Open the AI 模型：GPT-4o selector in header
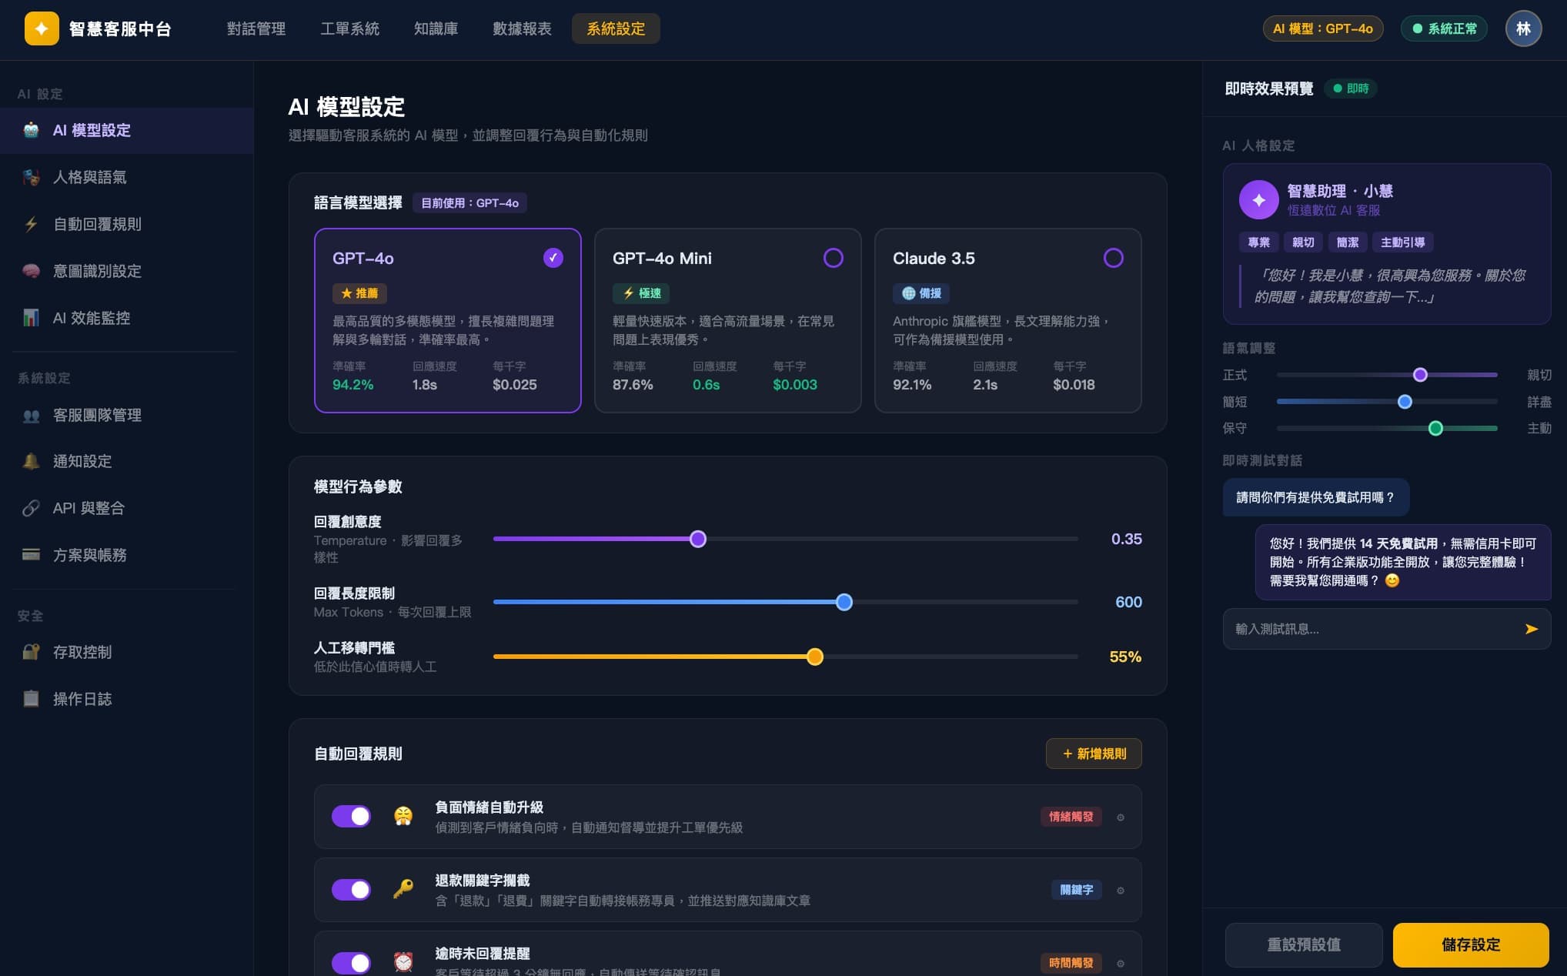Screen dimensions: 1567x976 coord(1323,28)
